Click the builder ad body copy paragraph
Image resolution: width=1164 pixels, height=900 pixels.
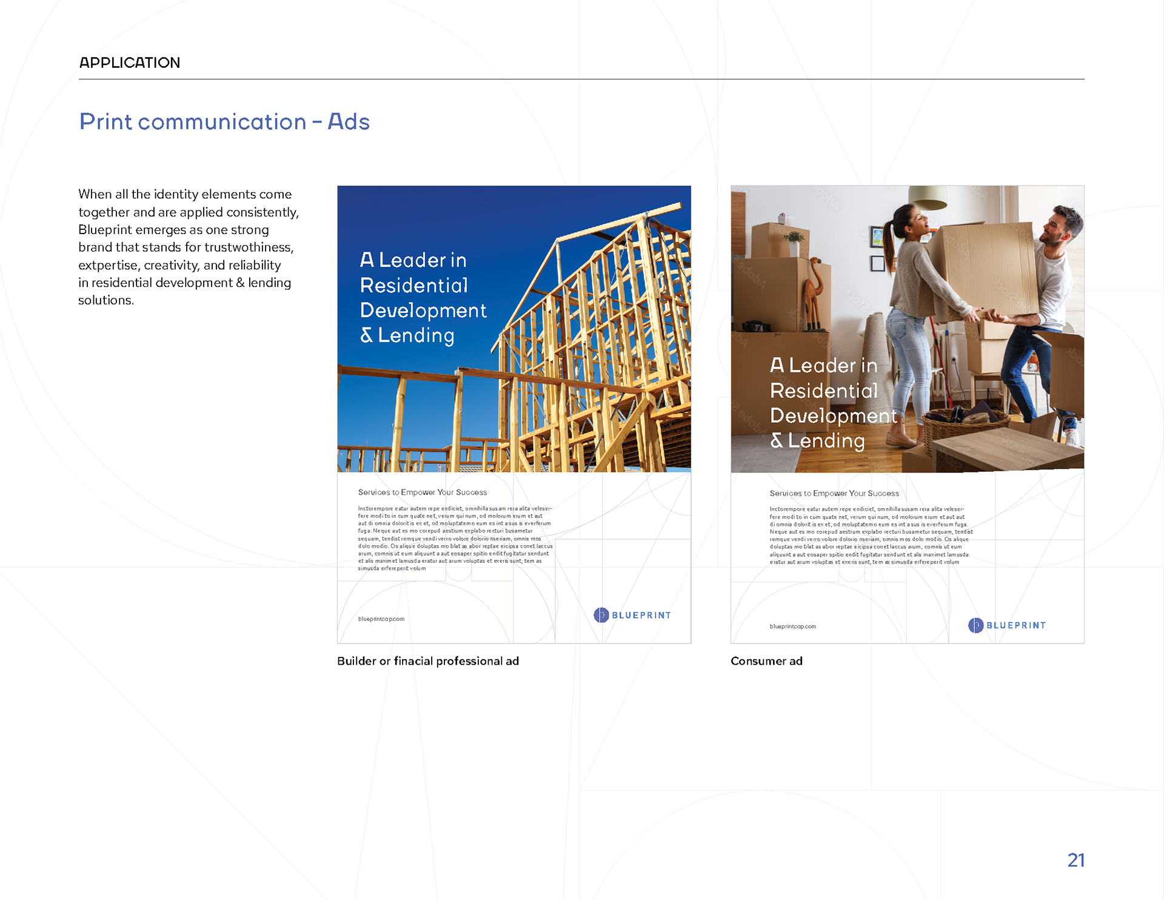(x=455, y=539)
